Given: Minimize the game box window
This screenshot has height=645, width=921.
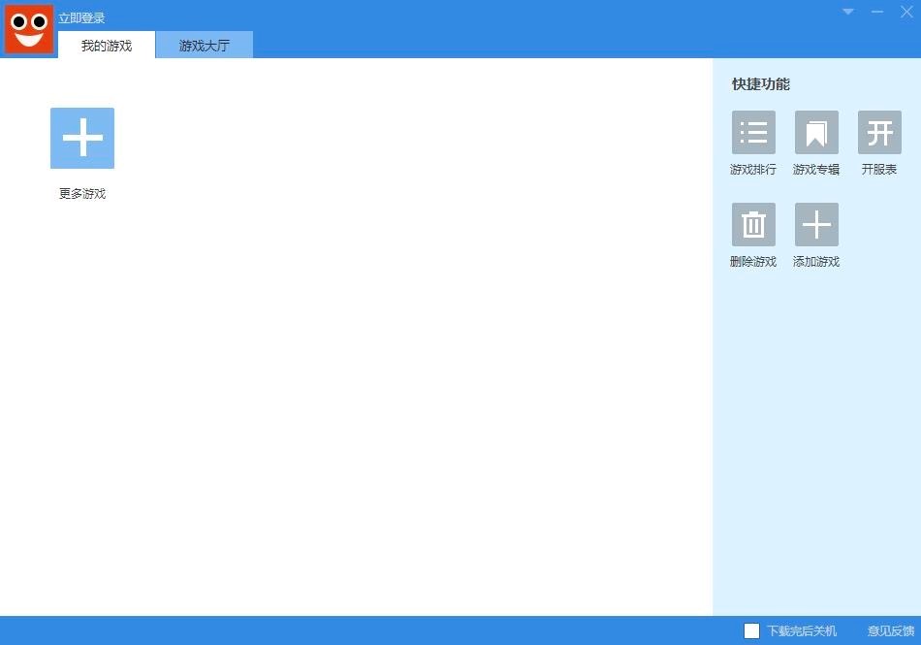Looking at the screenshot, I should [x=877, y=12].
